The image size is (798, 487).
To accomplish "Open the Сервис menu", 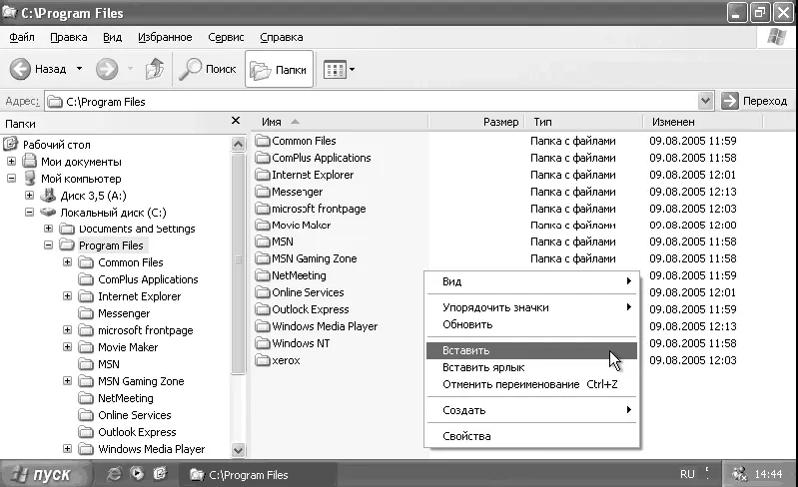I will click(x=226, y=37).
